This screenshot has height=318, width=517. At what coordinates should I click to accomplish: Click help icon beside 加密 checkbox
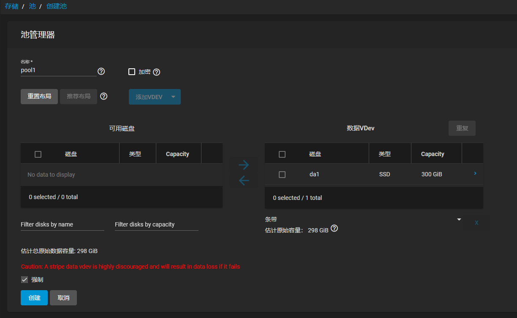click(x=156, y=72)
